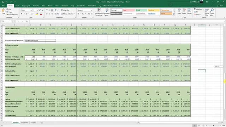The image size is (226, 127).
Task: Click the Increase Indent icon
Action: [x=58, y=14]
